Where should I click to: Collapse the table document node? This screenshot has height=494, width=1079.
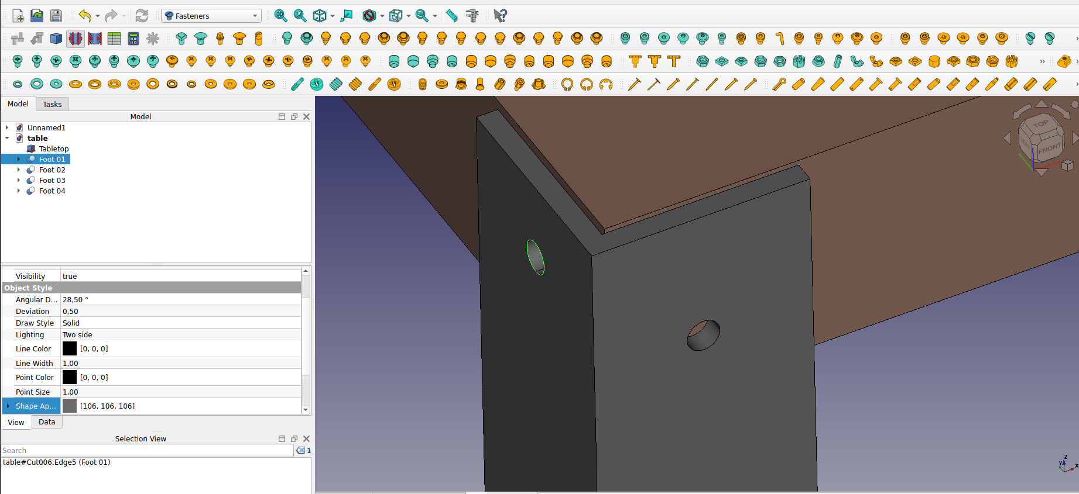[7, 139]
